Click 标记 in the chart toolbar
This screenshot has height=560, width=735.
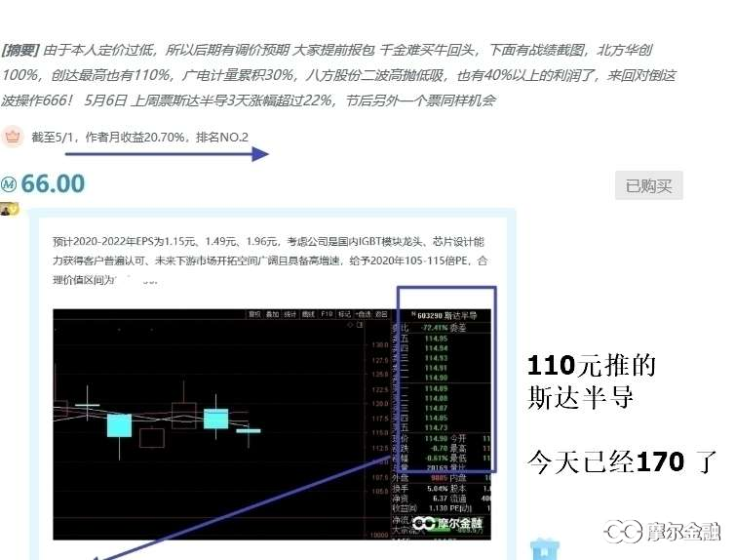(x=344, y=315)
